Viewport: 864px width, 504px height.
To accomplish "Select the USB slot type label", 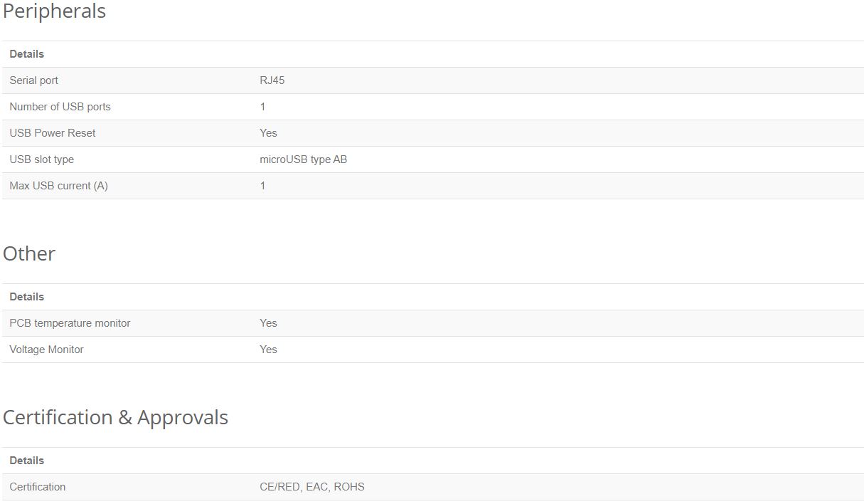I will pos(42,159).
